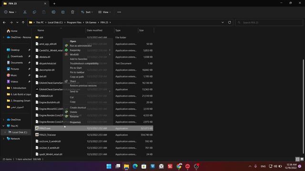Screen dimensions: 305x171
Task: Open Microsoft Edge from the taskbar
Action: (x=135, y=166)
